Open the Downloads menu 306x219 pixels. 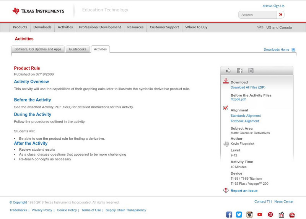pos(42,27)
